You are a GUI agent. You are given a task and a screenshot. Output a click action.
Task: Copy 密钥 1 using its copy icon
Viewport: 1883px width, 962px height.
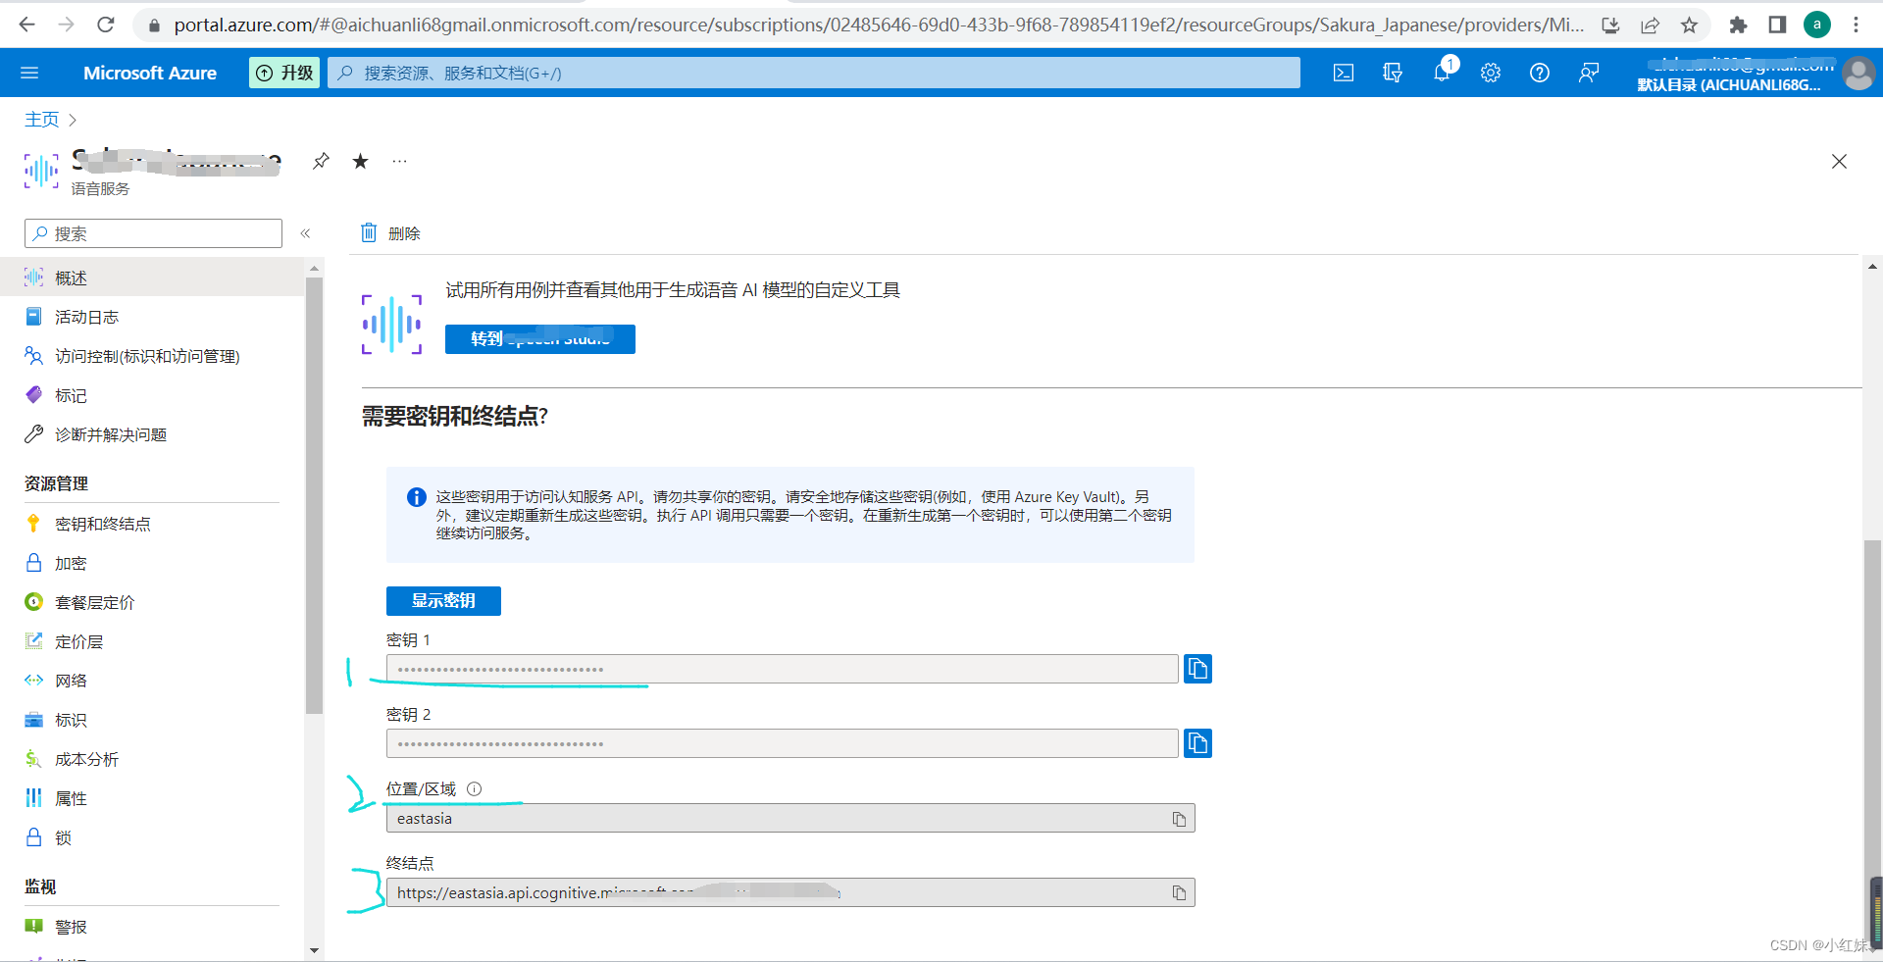(1197, 669)
